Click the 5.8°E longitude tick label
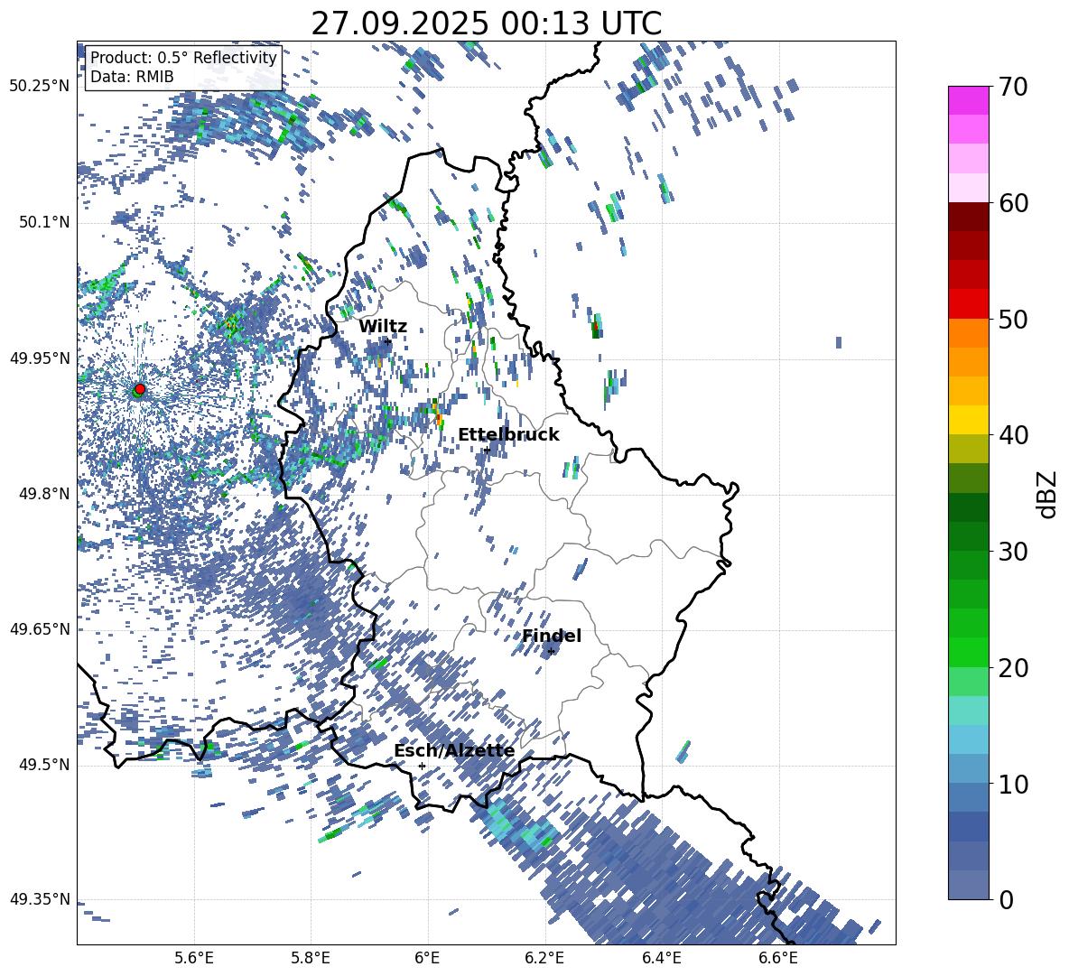1069x976 pixels. point(311,958)
